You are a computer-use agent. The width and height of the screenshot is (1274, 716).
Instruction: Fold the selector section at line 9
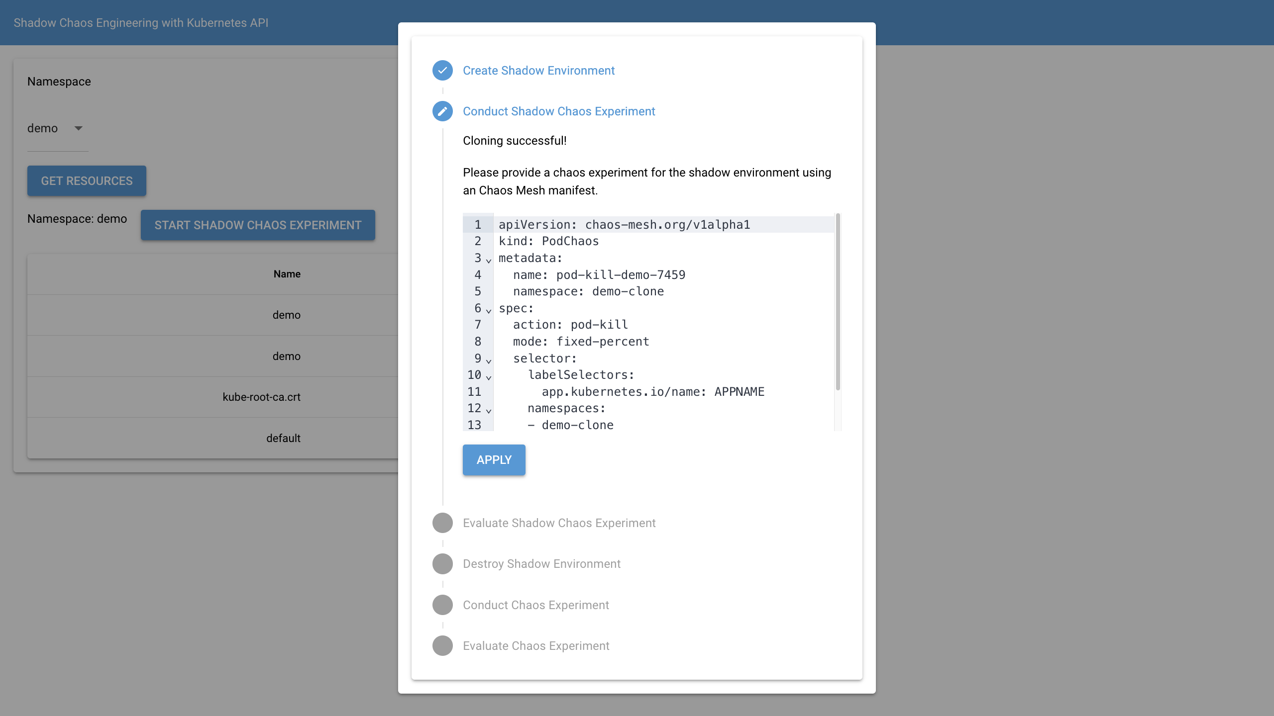click(489, 361)
